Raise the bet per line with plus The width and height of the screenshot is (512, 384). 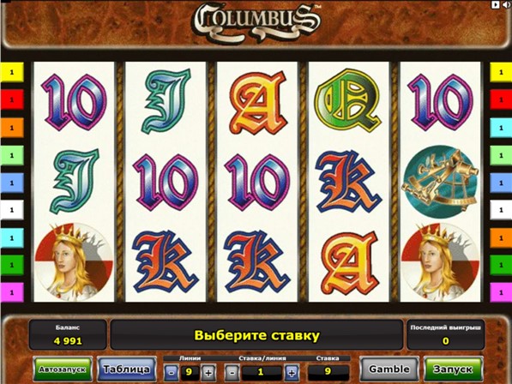[x=292, y=372]
